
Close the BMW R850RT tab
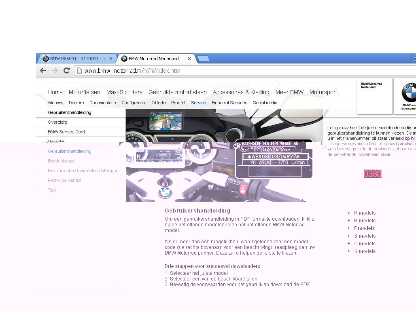(111, 59)
